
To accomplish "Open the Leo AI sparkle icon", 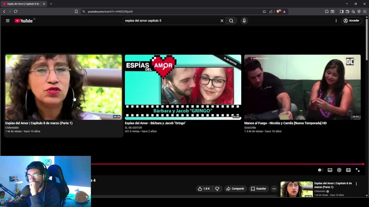I will click(353, 11).
